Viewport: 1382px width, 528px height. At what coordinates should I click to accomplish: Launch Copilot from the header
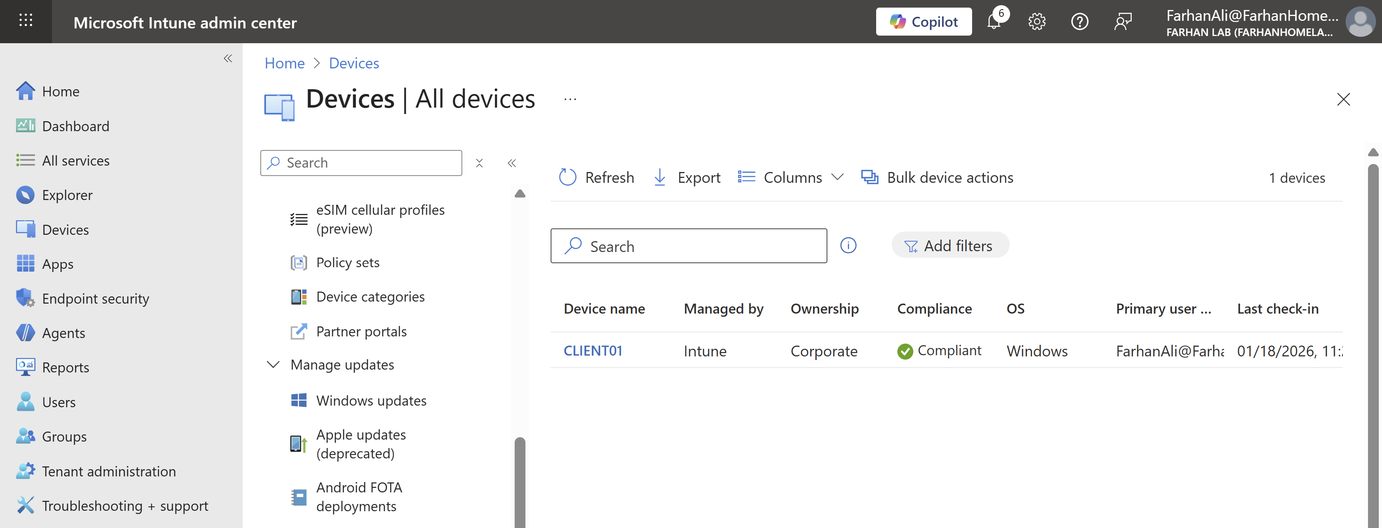(x=923, y=22)
